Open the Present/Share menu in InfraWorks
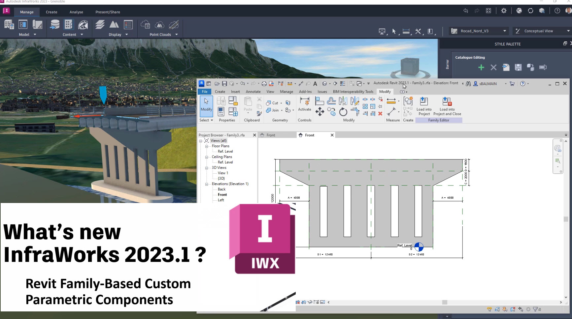Image resolution: width=572 pixels, height=319 pixels. (108, 12)
